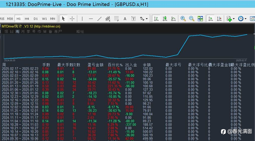Click the periodicity clock icon
Screen dimensions: 255x141
[x=241, y=19]
